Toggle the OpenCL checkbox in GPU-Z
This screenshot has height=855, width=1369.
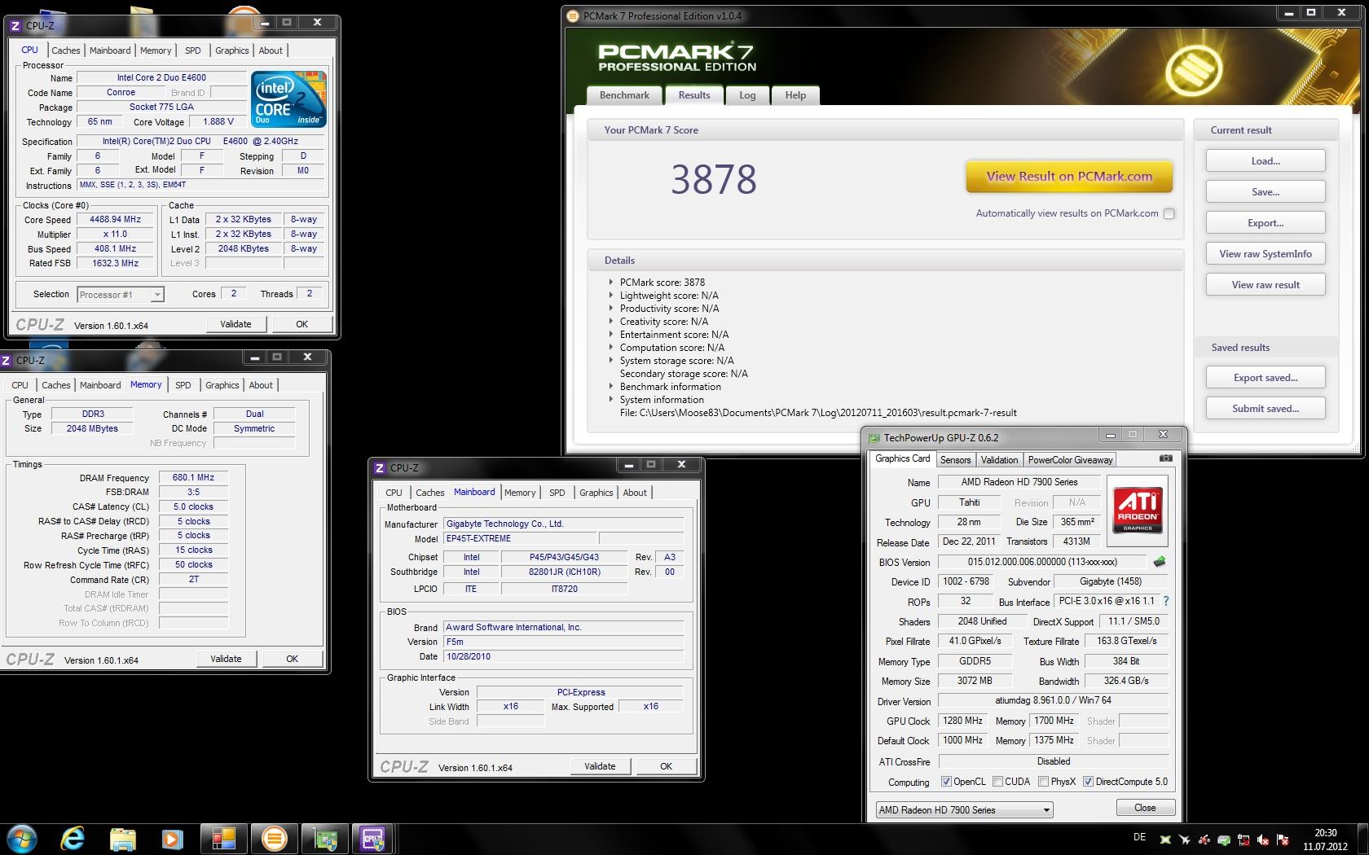pyautogui.click(x=946, y=782)
